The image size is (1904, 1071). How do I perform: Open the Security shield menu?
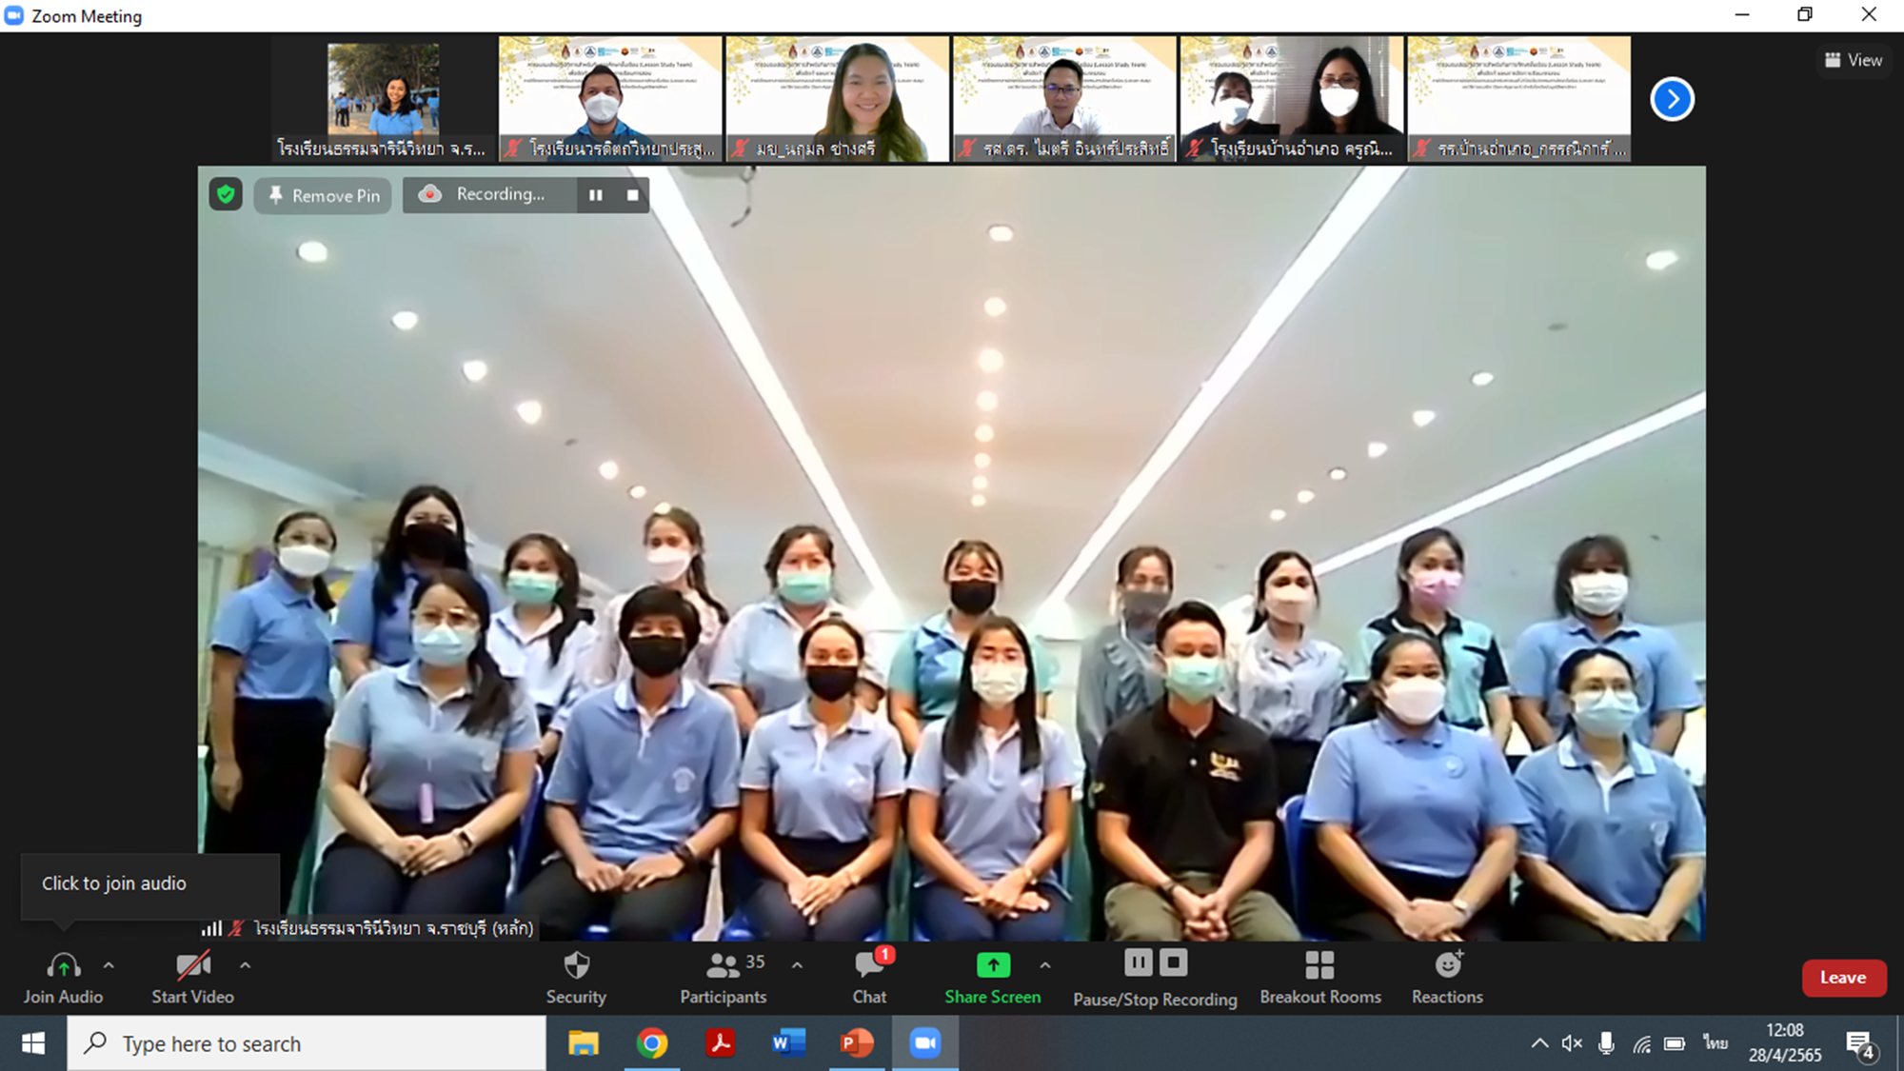click(x=576, y=978)
